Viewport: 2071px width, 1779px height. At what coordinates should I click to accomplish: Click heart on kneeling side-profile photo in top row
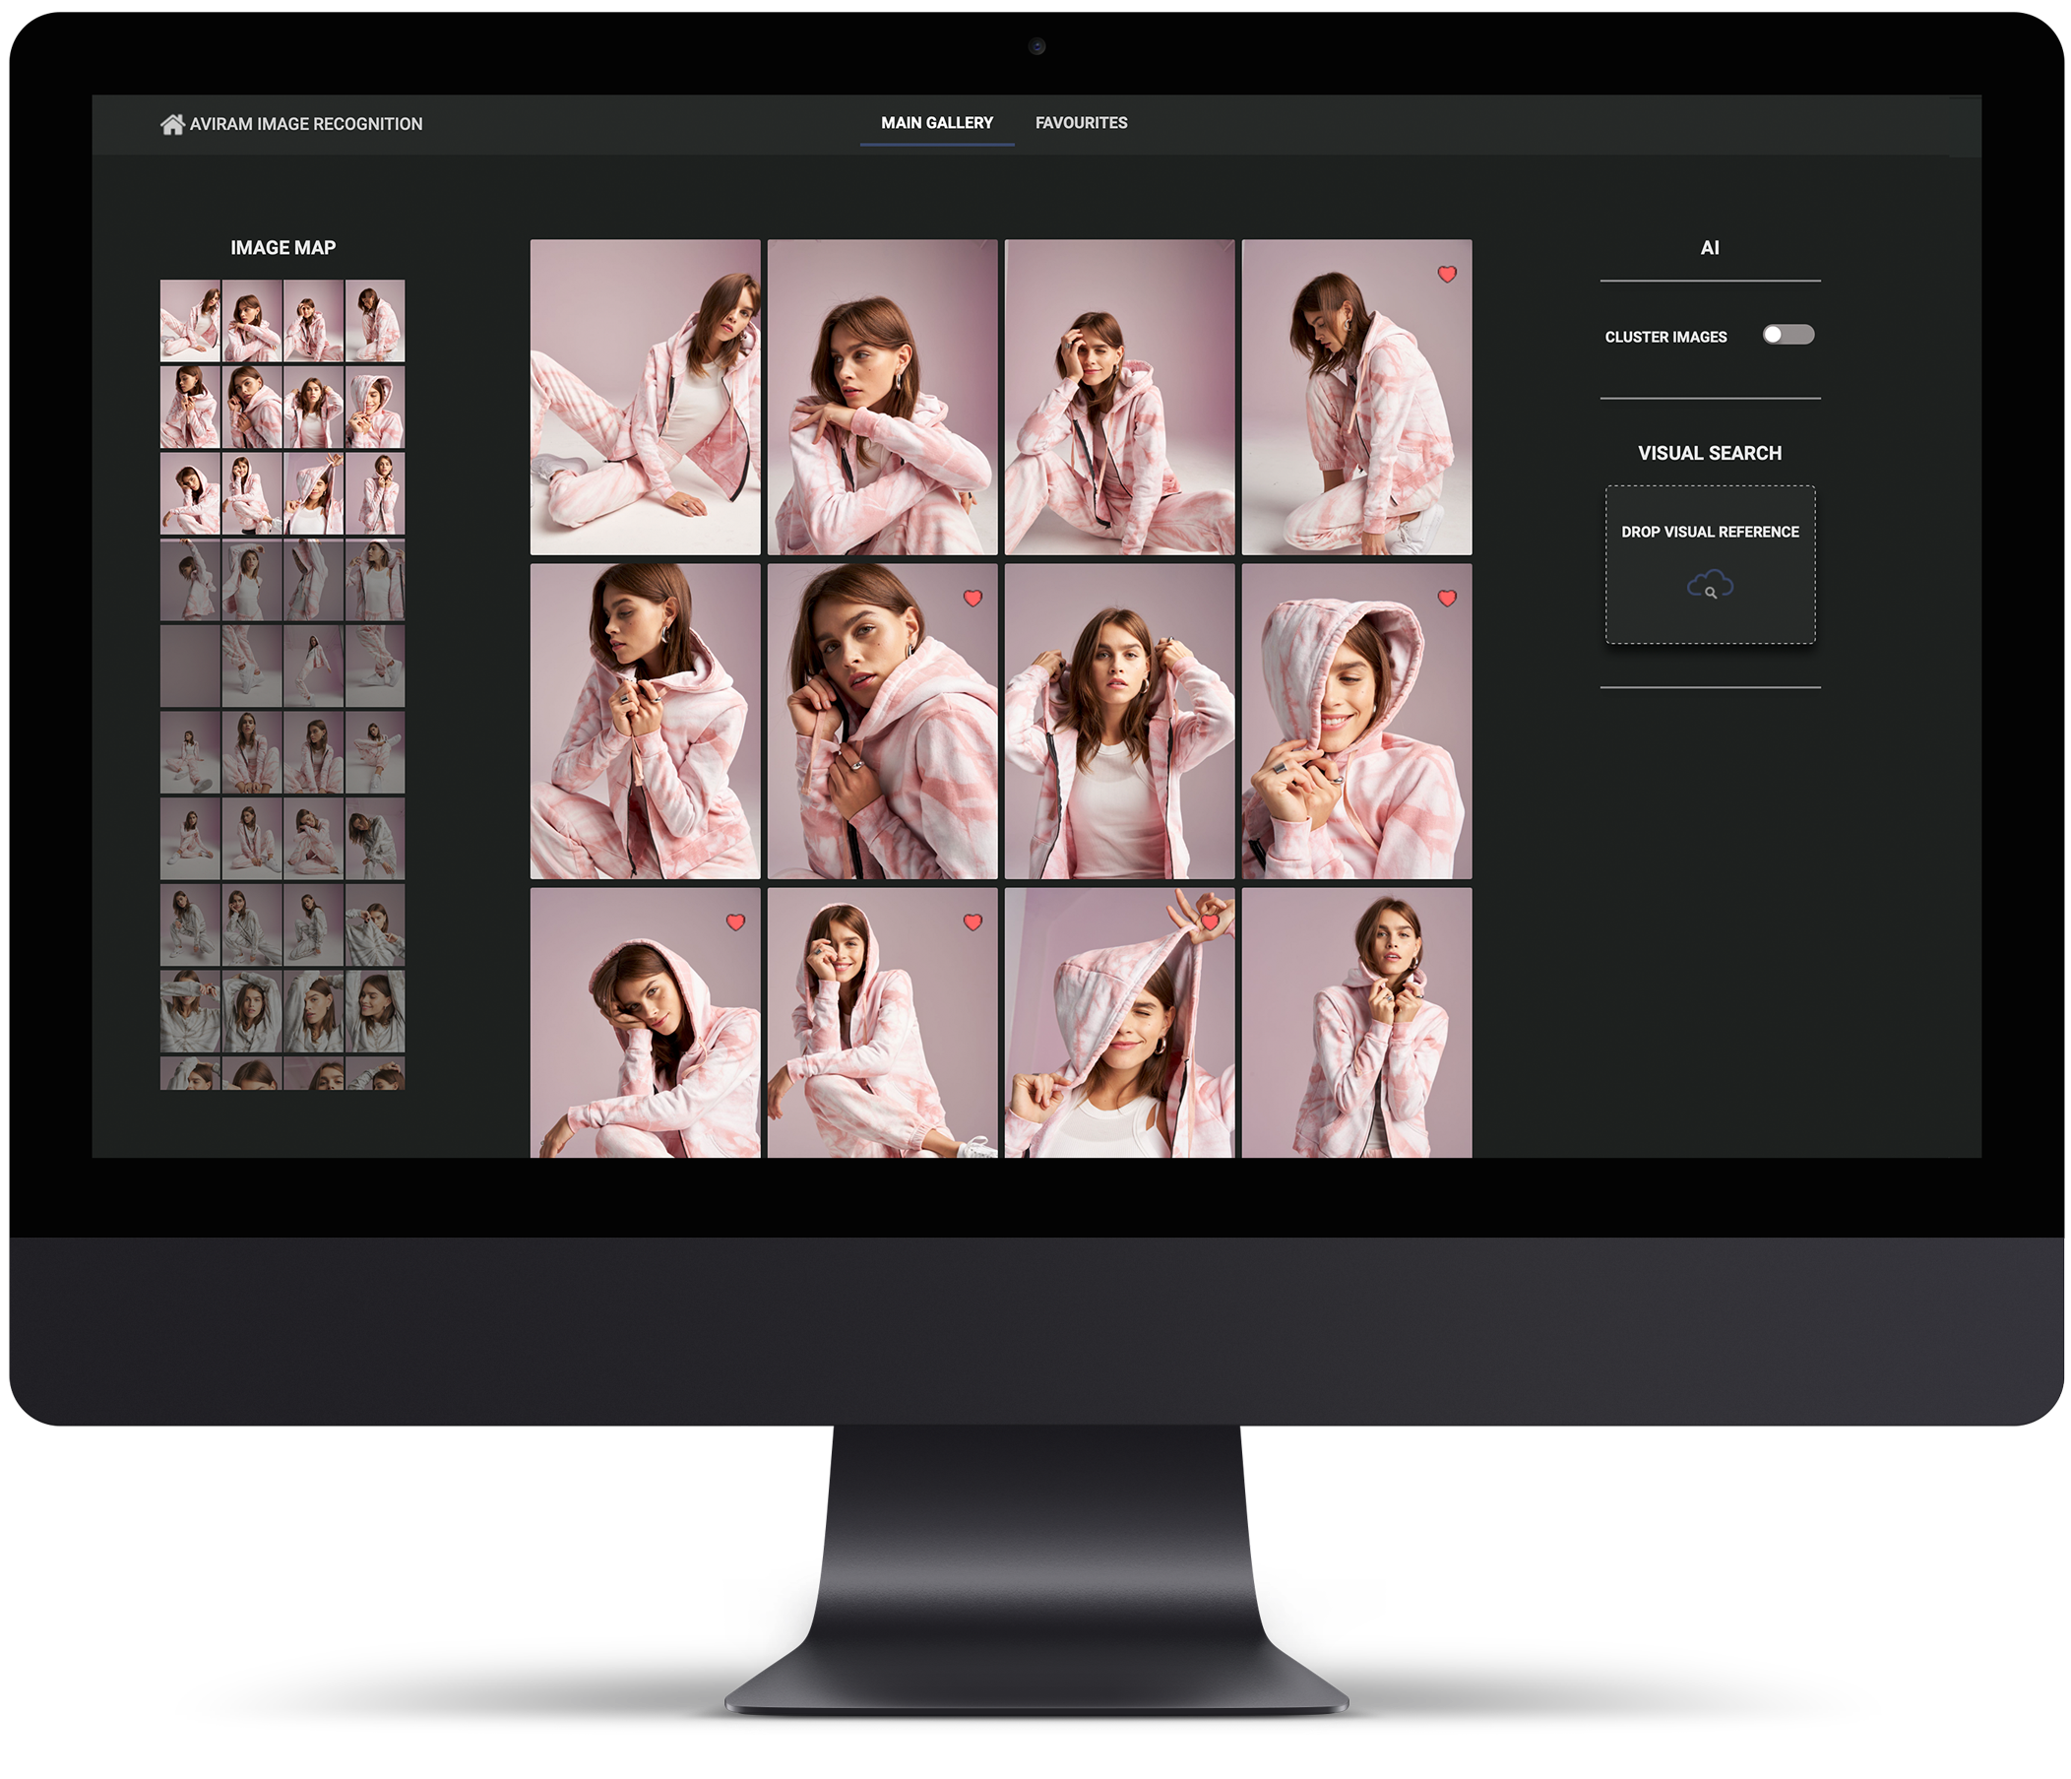point(1446,274)
